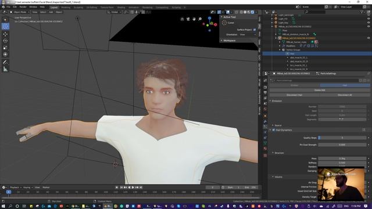Open the Texture checker properties tab

pos(265,156)
